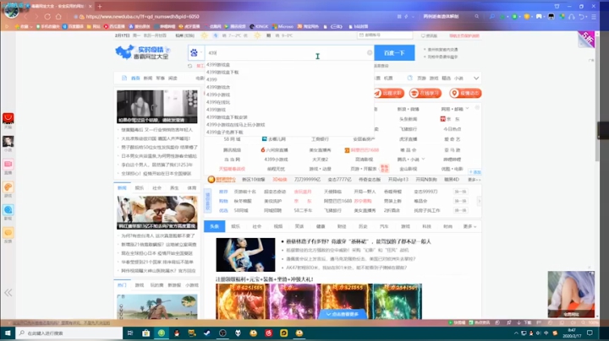Viewport: 609px width, 341px height.
Task: Open the 4399小游戏 site link
Action: [x=276, y=160]
